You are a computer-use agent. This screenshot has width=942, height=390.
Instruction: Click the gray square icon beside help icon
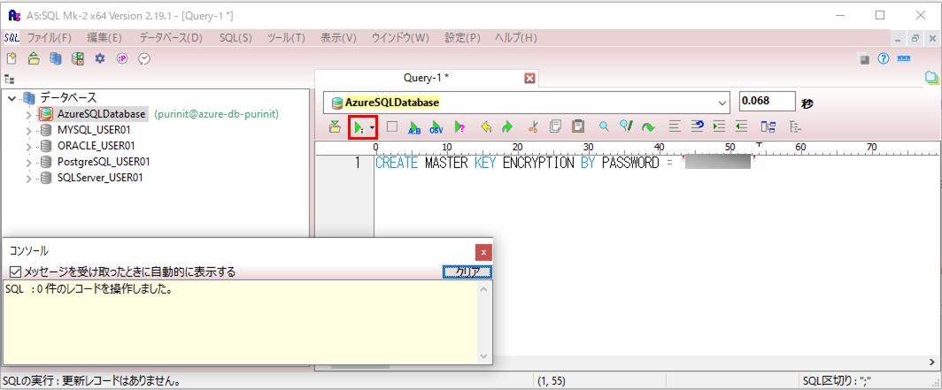click(x=864, y=58)
